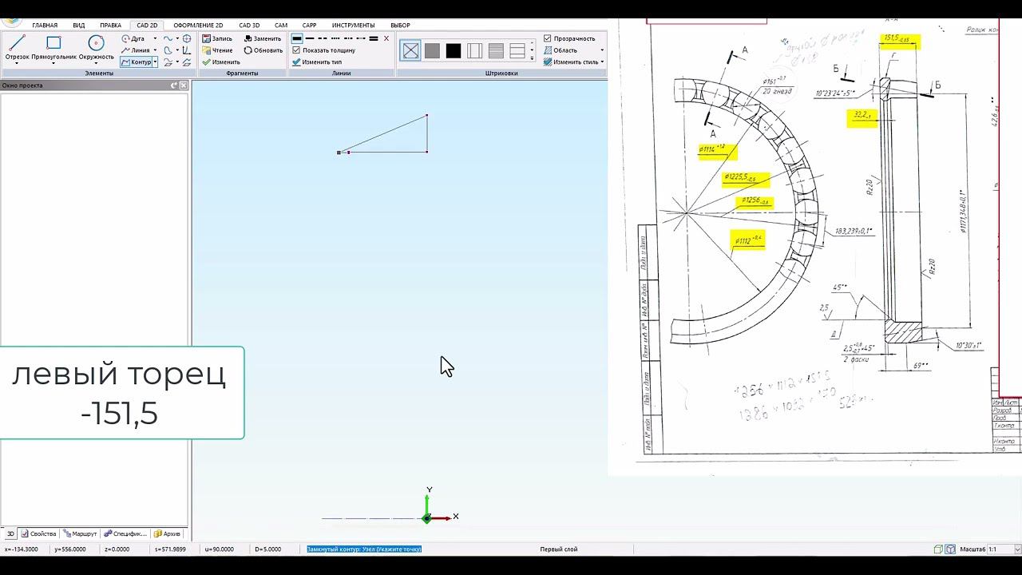This screenshot has width=1022, height=575.
Task: Open Прямоугольник dropdown arrow
Action: click(53, 63)
